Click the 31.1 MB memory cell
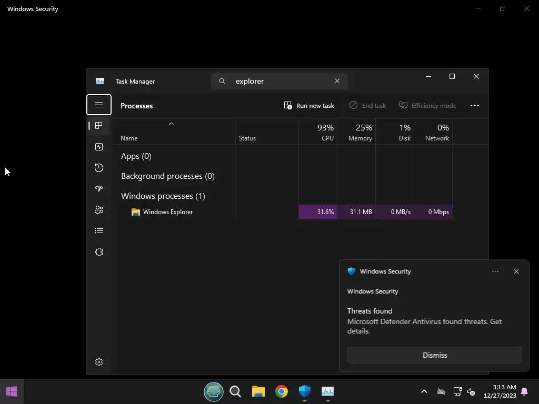This screenshot has width=539, height=404. point(356,212)
